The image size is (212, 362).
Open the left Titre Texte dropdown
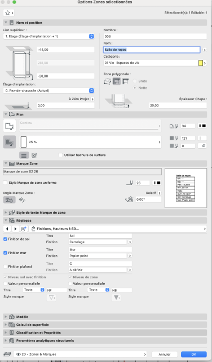(33, 290)
